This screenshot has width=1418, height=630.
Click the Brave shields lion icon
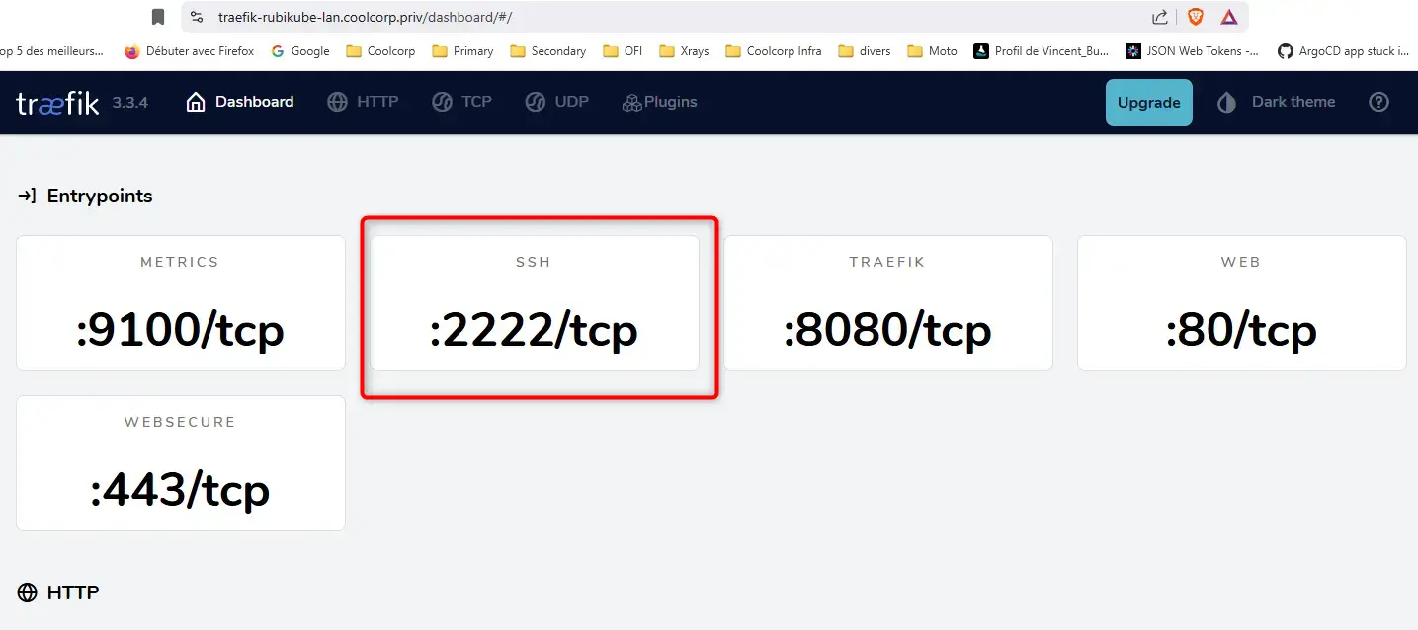[x=1195, y=17]
